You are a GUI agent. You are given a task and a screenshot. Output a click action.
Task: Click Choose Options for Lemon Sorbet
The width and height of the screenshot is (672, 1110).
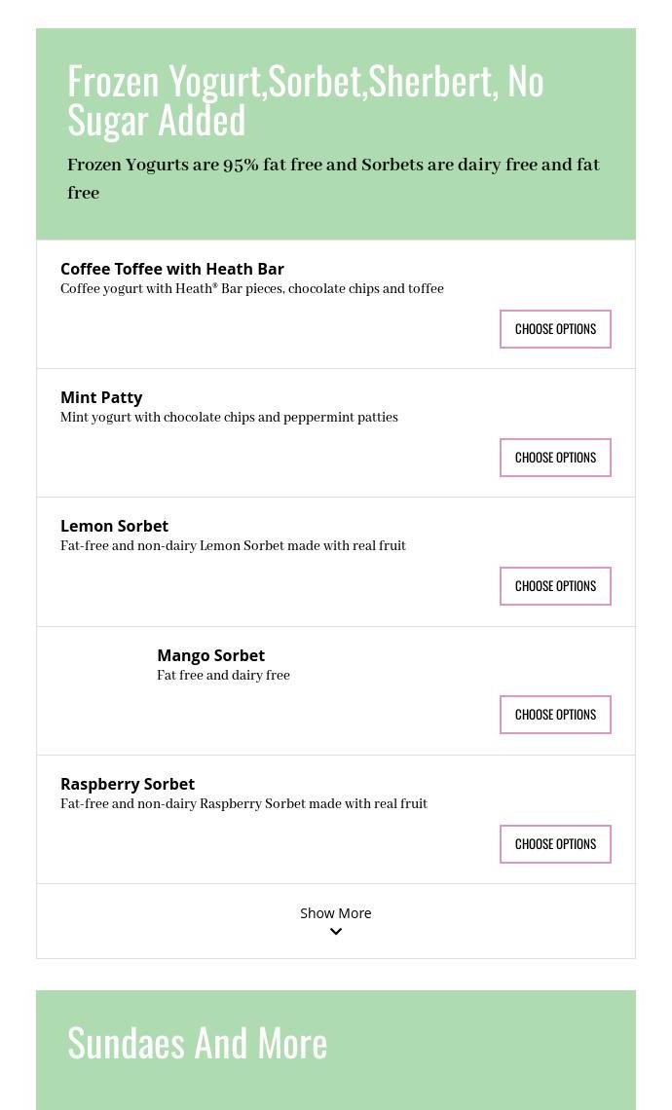click(x=555, y=585)
